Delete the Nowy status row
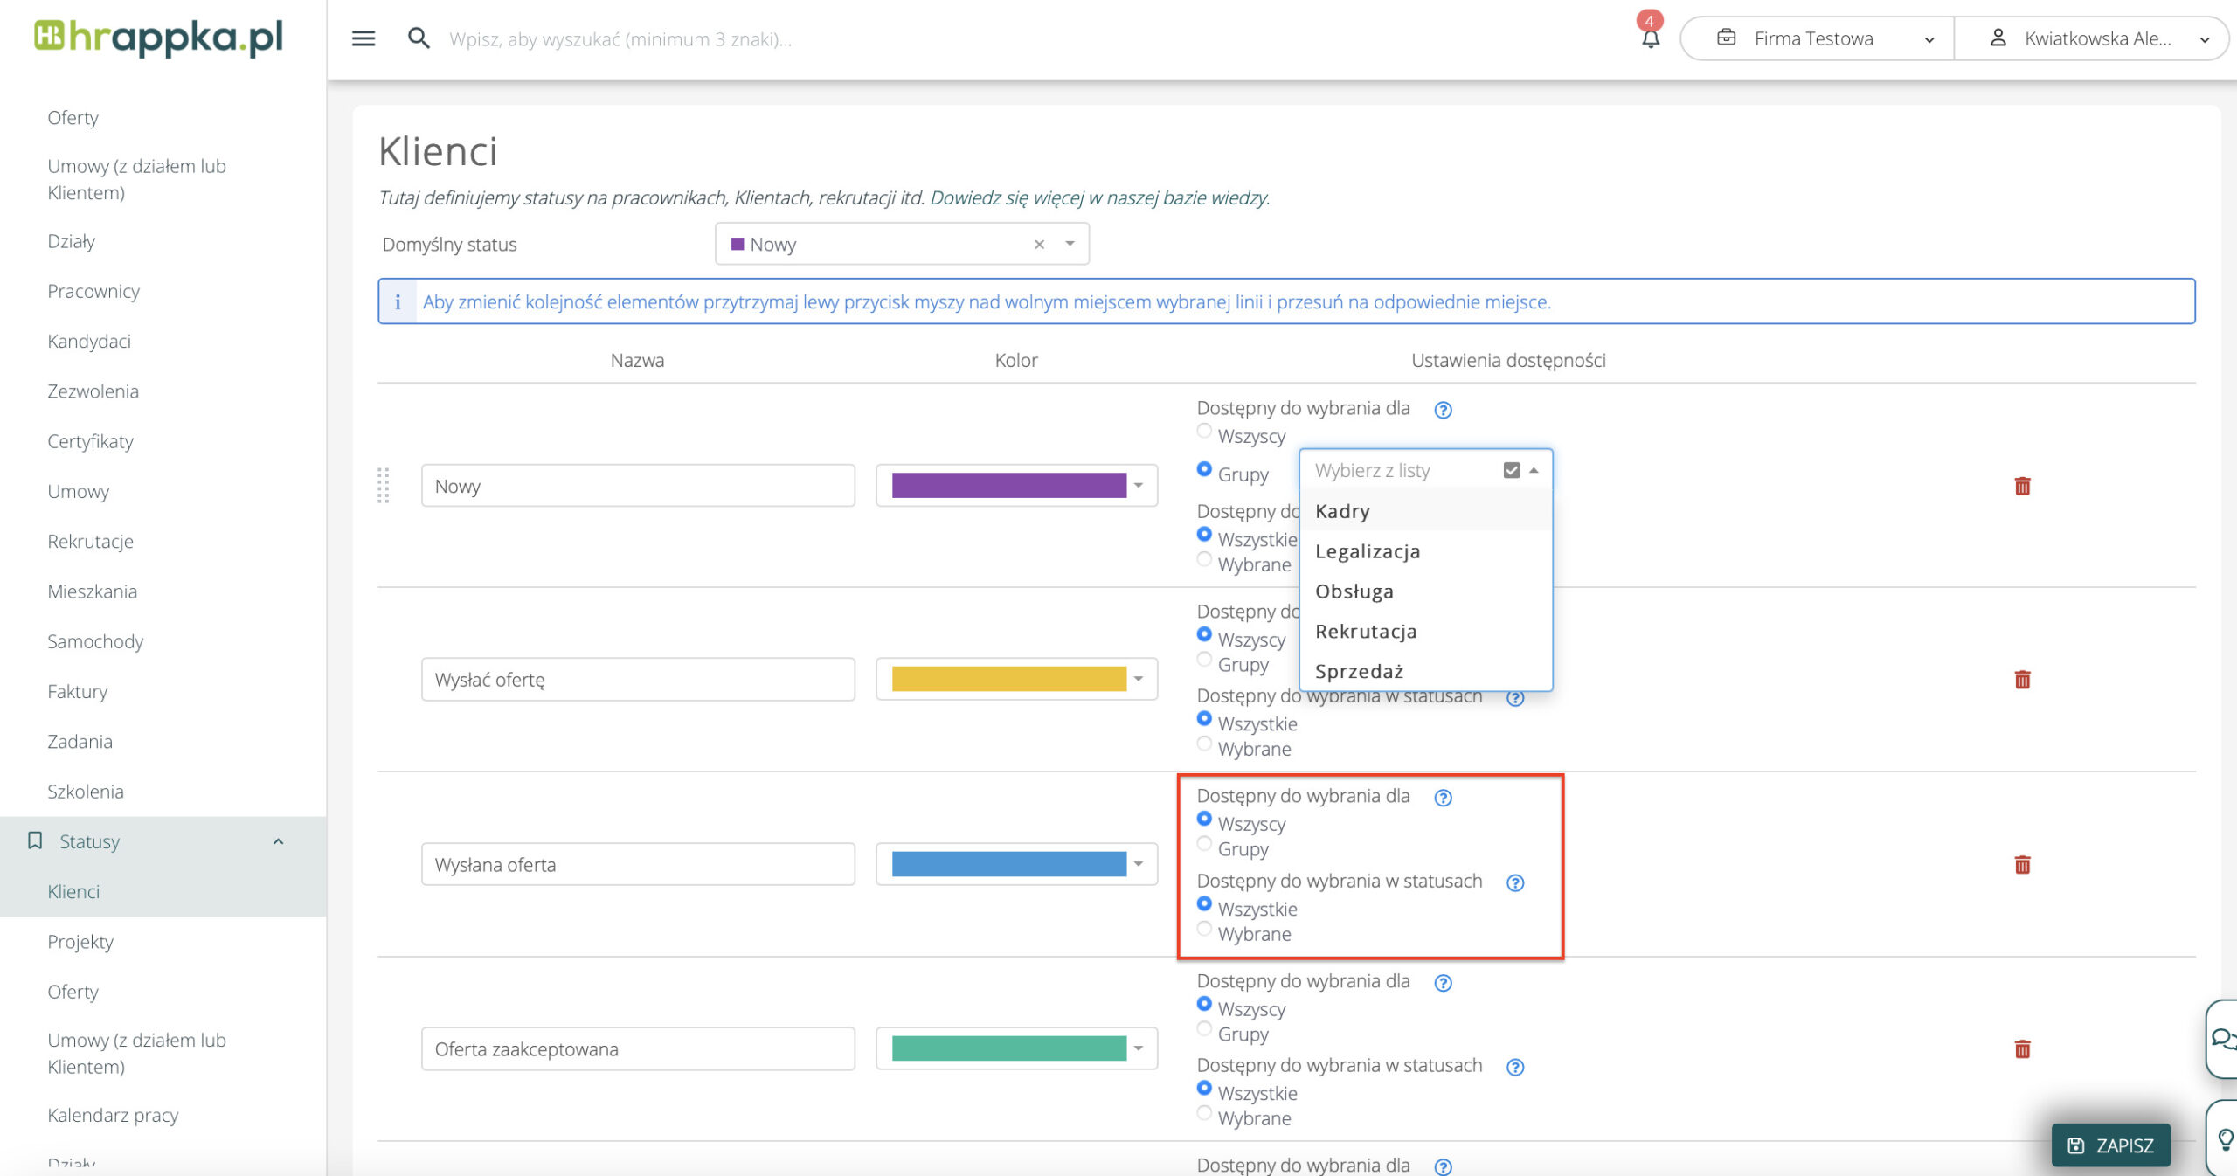This screenshot has width=2237, height=1176. 2022,486
